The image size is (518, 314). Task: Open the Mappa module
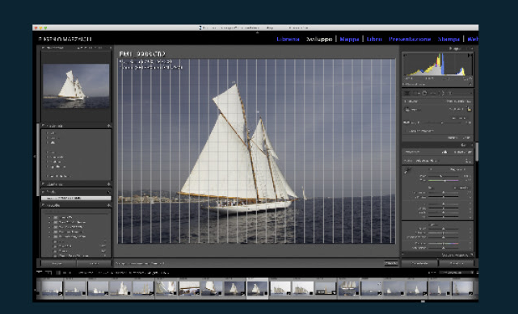[x=349, y=39]
